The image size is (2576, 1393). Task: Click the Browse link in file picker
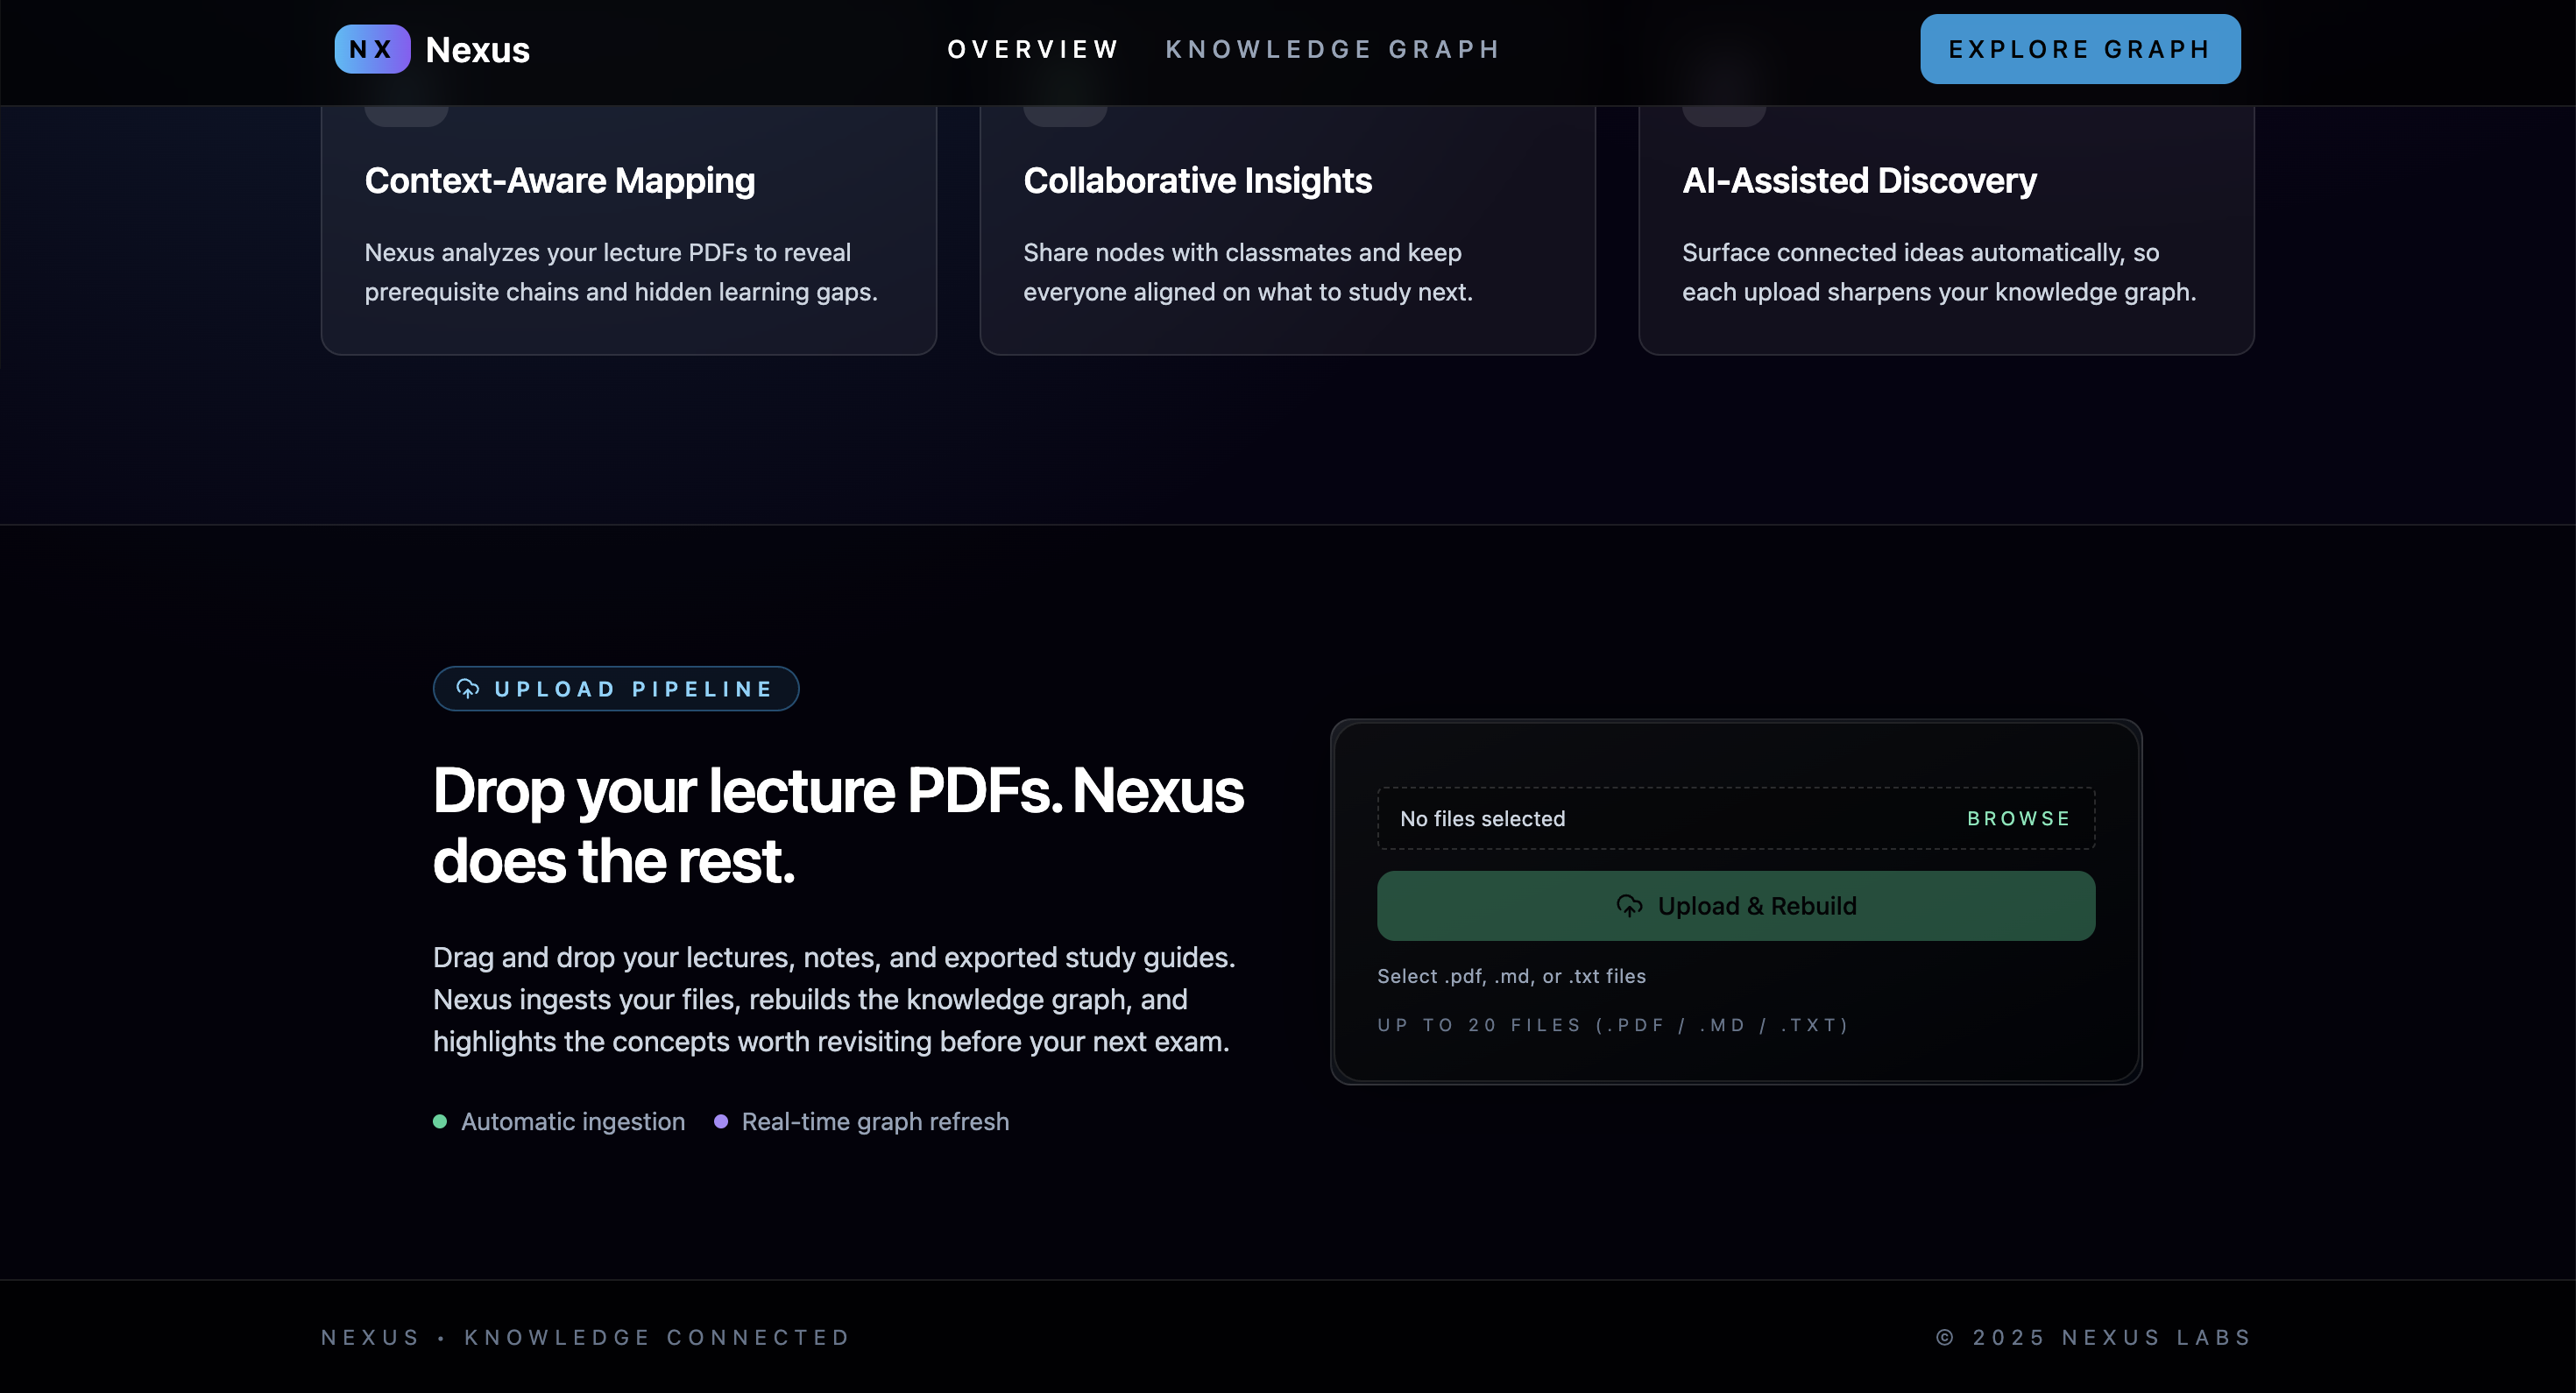click(2018, 819)
